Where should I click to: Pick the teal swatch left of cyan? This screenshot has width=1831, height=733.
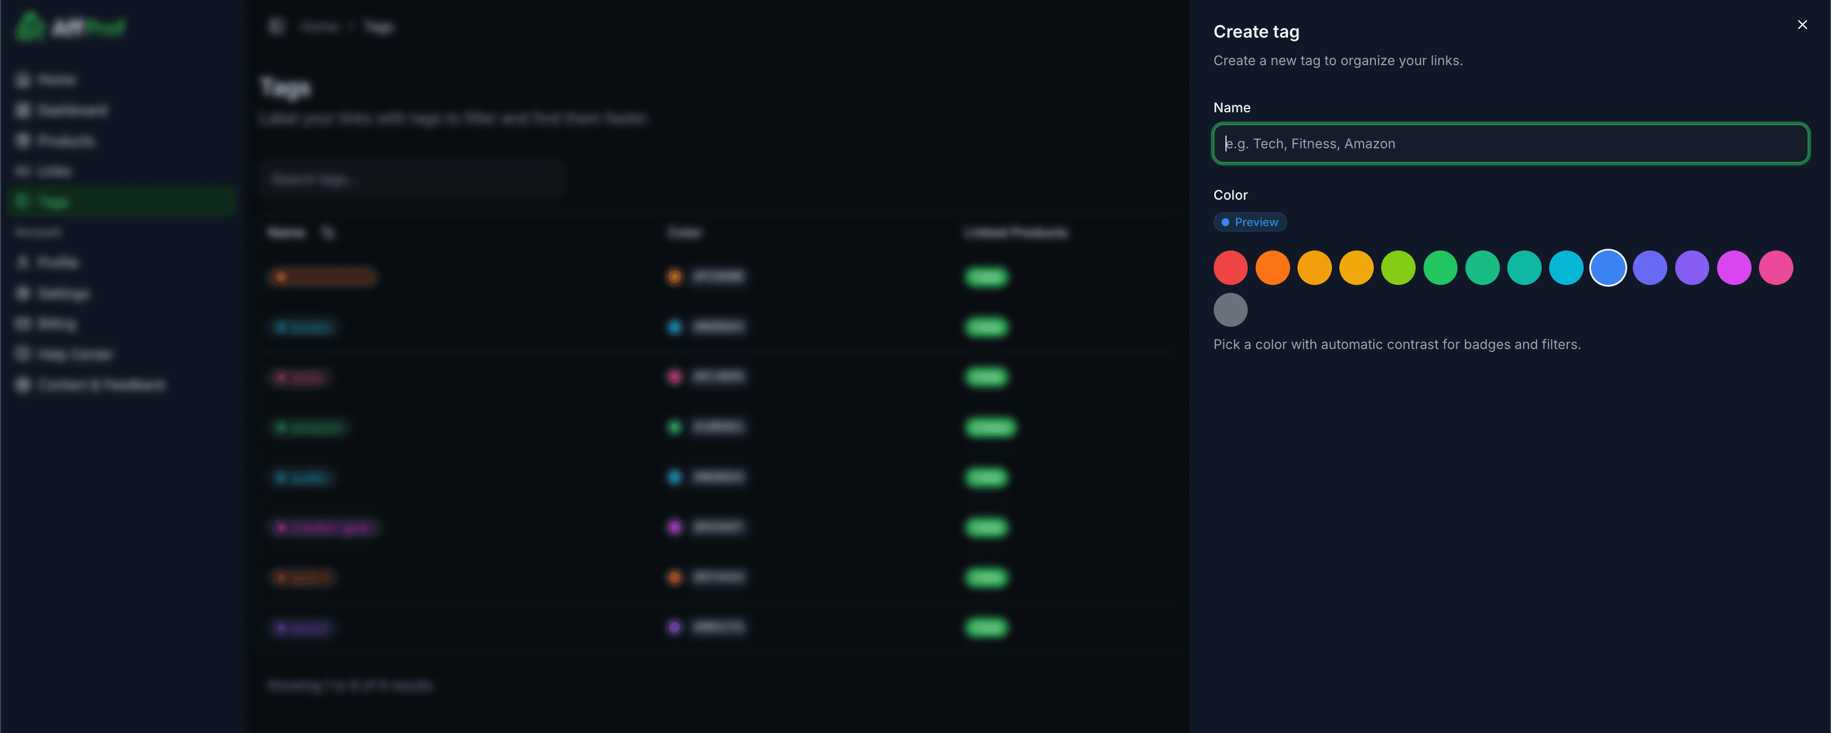tap(1524, 268)
